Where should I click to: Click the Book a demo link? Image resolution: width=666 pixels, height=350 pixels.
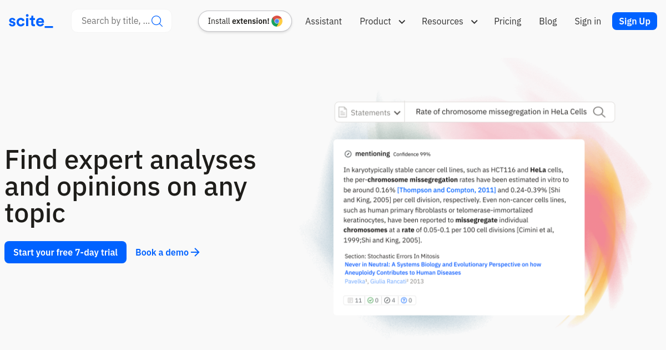(167, 252)
